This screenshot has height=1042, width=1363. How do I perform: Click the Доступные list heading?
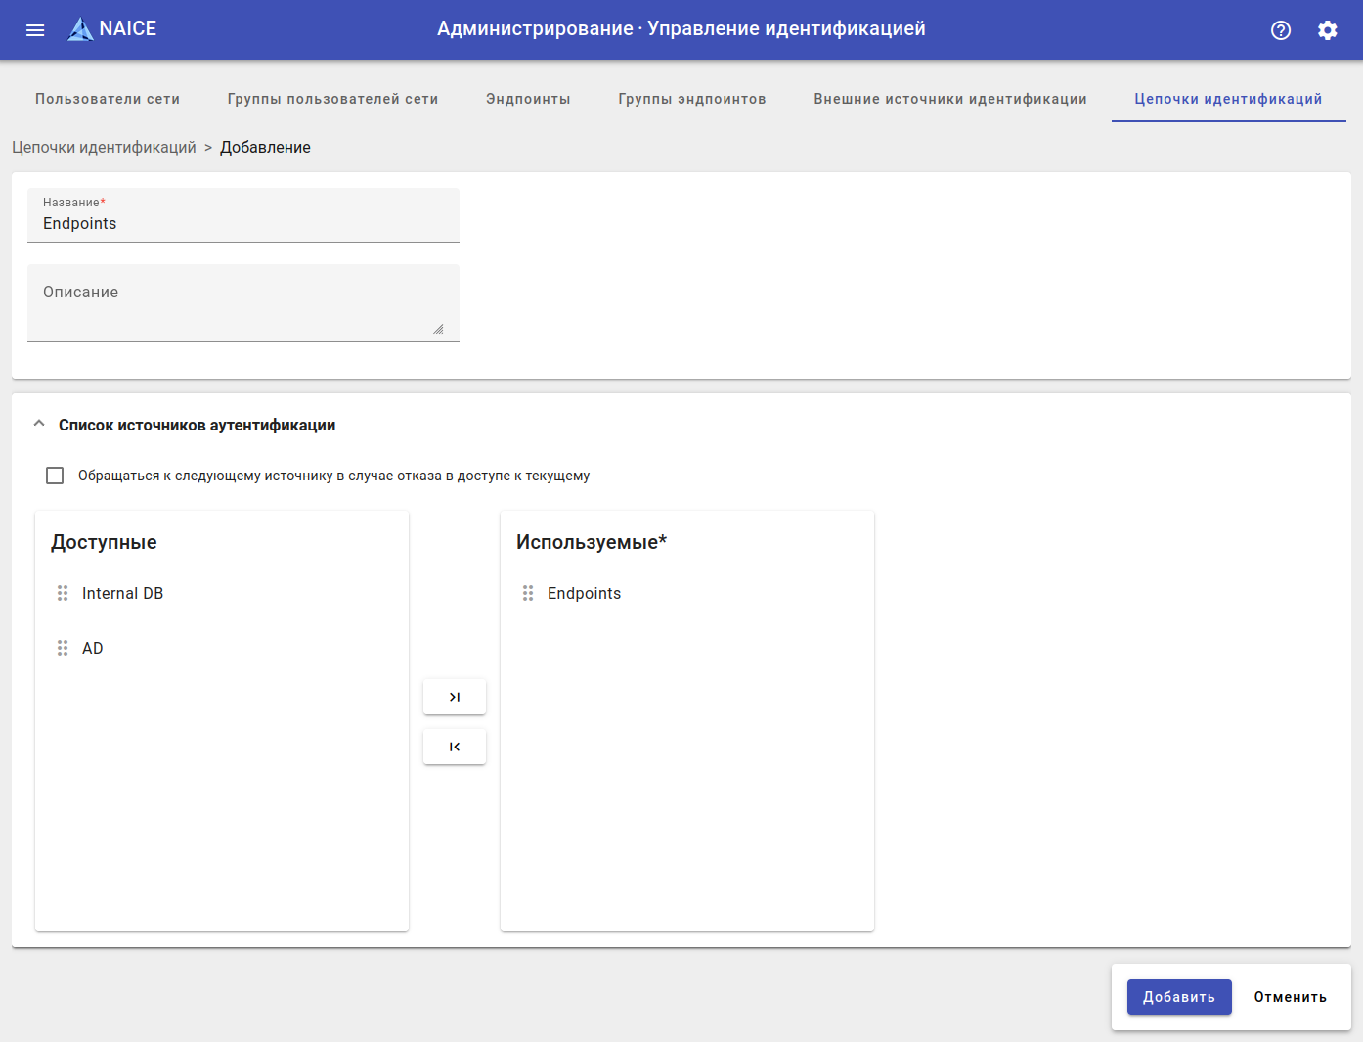point(104,542)
